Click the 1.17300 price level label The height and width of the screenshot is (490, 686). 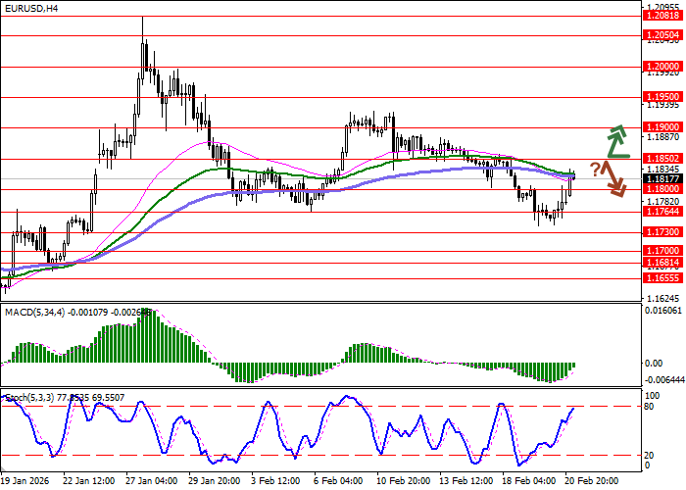point(663,232)
